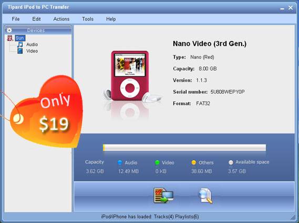Screen dimensions: 299x223
Task: Click the blue Audio legend dot
Action: tap(120, 162)
